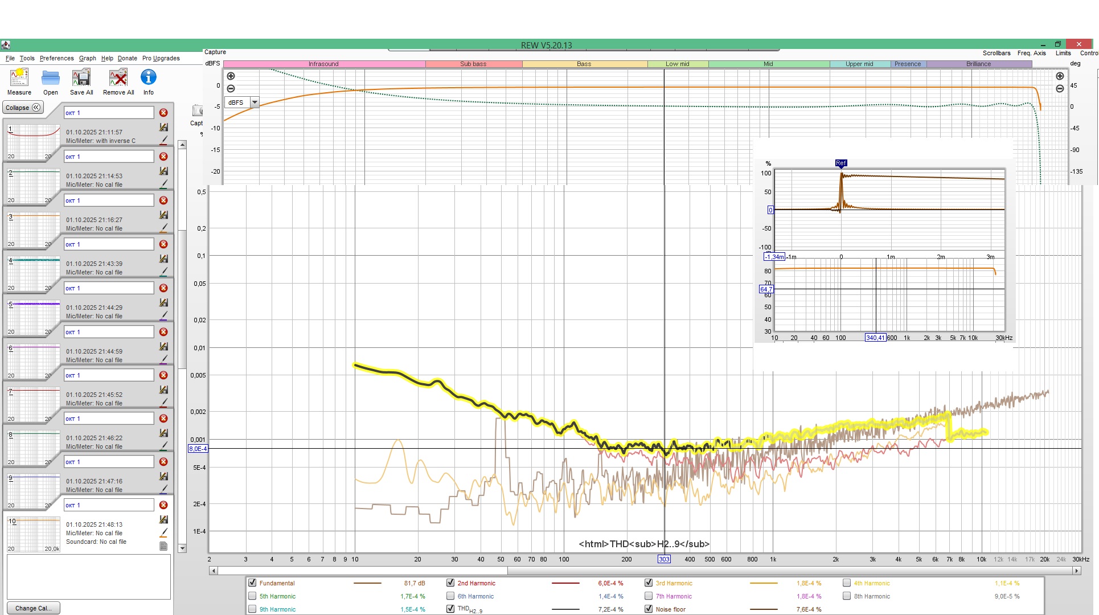Screen dimensions: 1099x615
Task: Zoom out using top-right minus magnifier
Action: tap(1060, 89)
